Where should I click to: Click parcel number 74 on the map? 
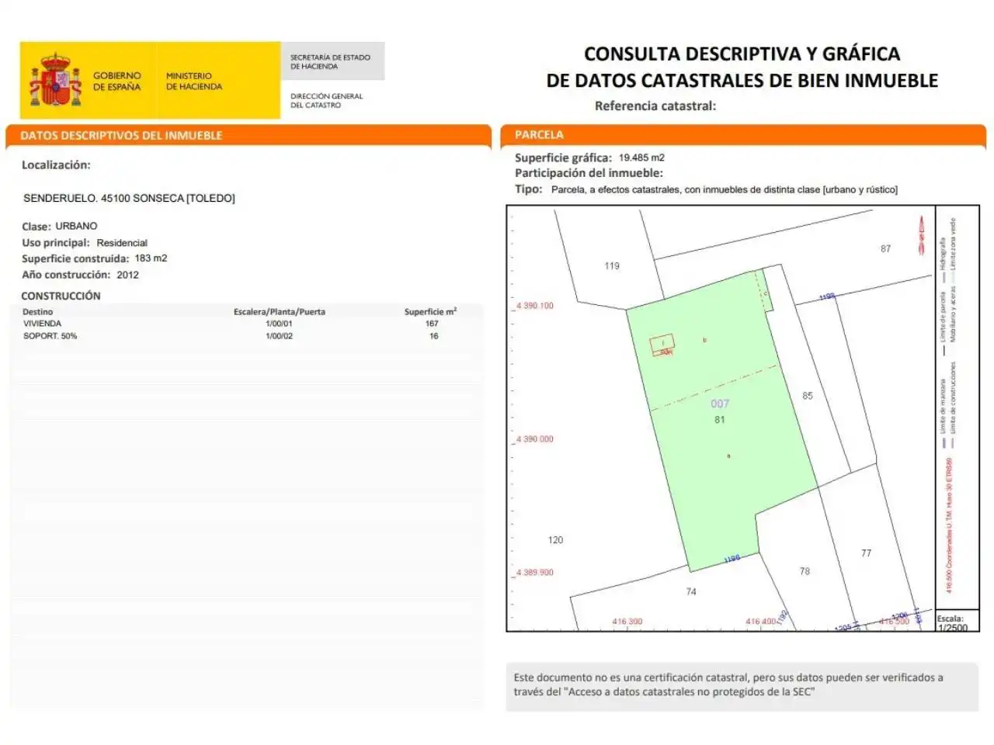tap(691, 591)
